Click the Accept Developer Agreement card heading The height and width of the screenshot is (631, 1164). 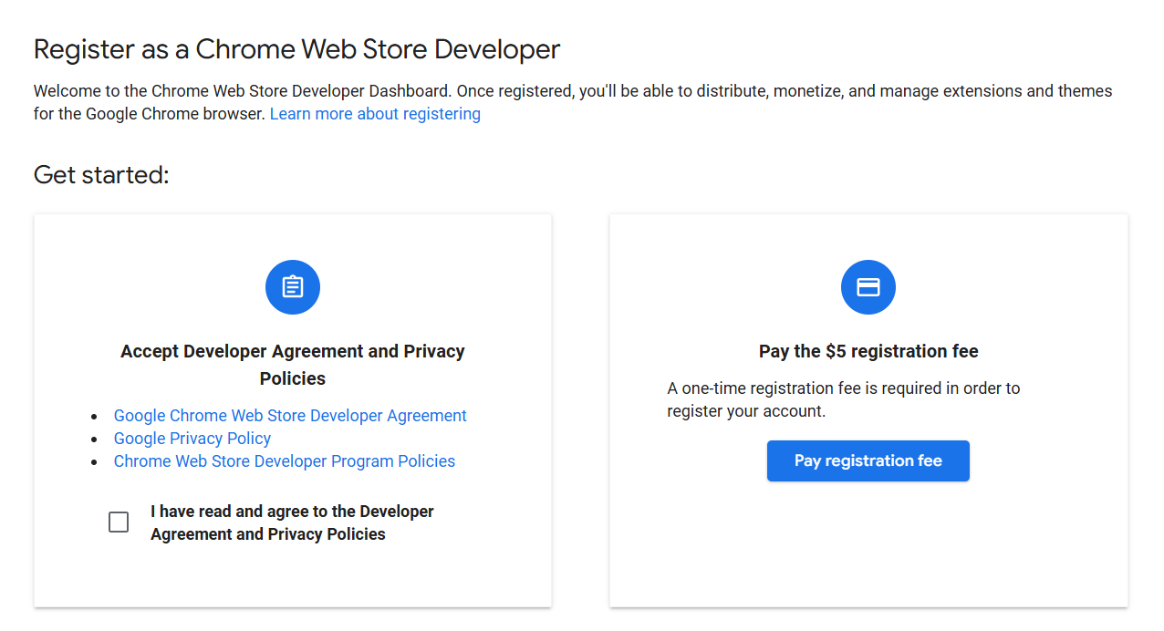tap(292, 364)
